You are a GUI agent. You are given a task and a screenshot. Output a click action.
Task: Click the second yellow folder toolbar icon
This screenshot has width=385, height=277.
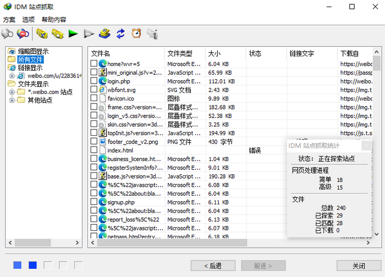[x=57, y=34]
